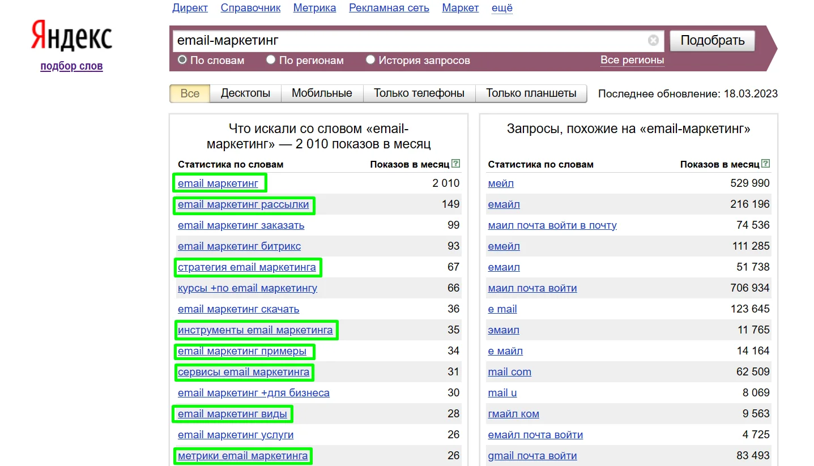Open 'Метрика' from the top navigation
The width and height of the screenshot is (814, 466).
pyautogui.click(x=314, y=8)
